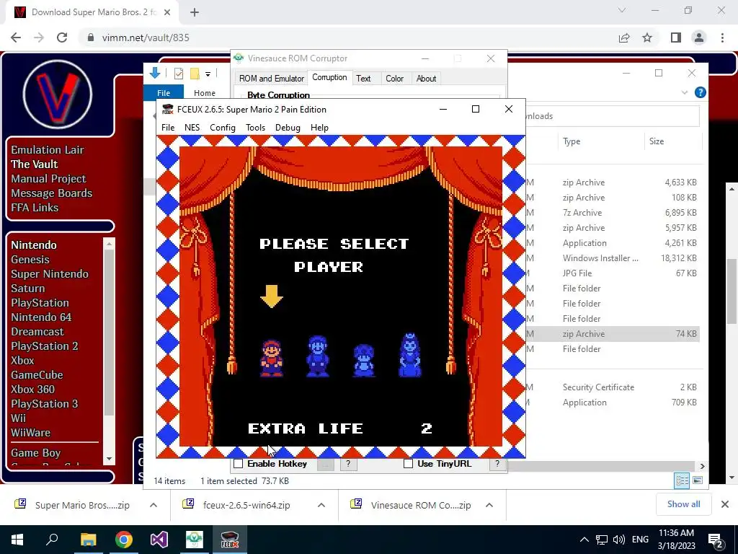Open Chrome three-dot menu
738x554 pixels.
coord(722,38)
